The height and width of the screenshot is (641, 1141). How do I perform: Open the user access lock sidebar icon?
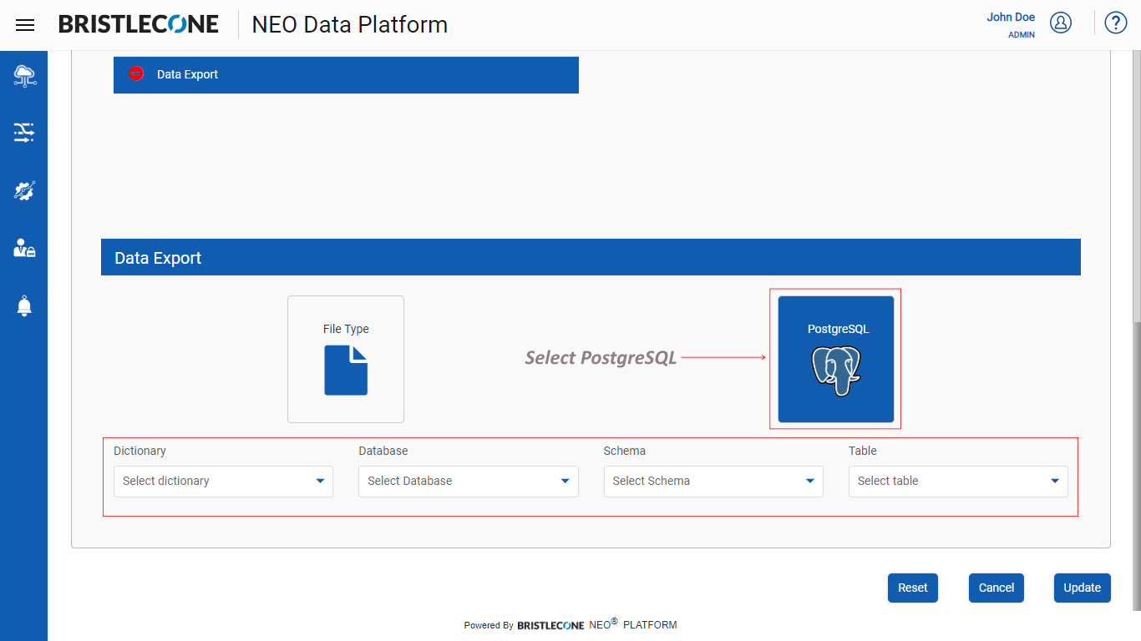click(x=24, y=248)
